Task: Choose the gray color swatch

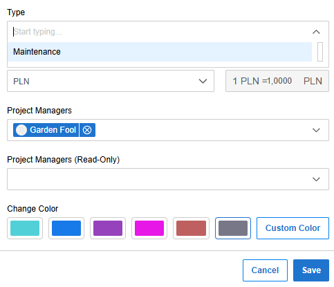Action: [233, 228]
